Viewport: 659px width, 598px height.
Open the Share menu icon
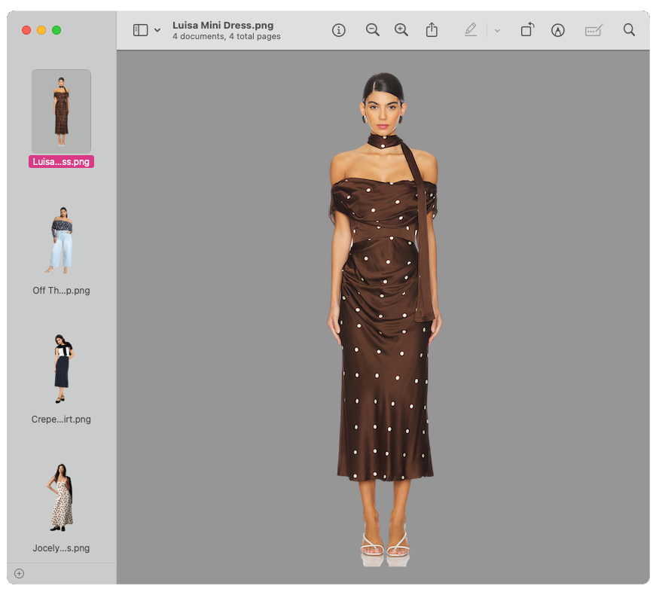click(x=432, y=30)
